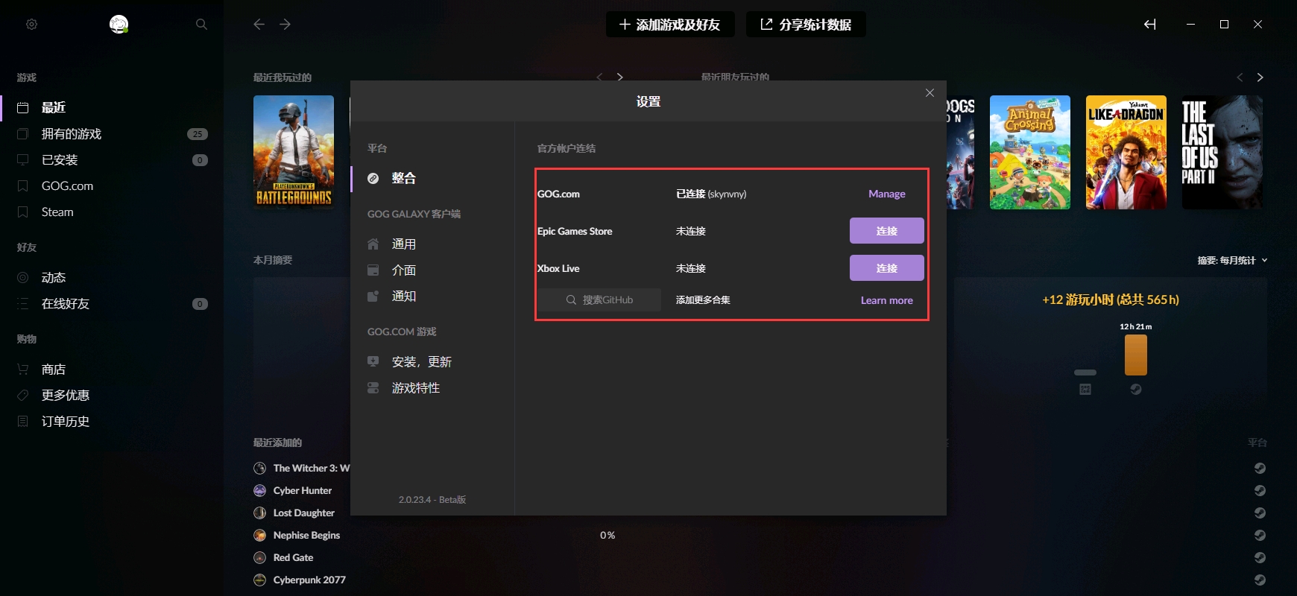Click The Witcher 3 row's platform icon
This screenshot has height=596, width=1297.
point(1260,468)
